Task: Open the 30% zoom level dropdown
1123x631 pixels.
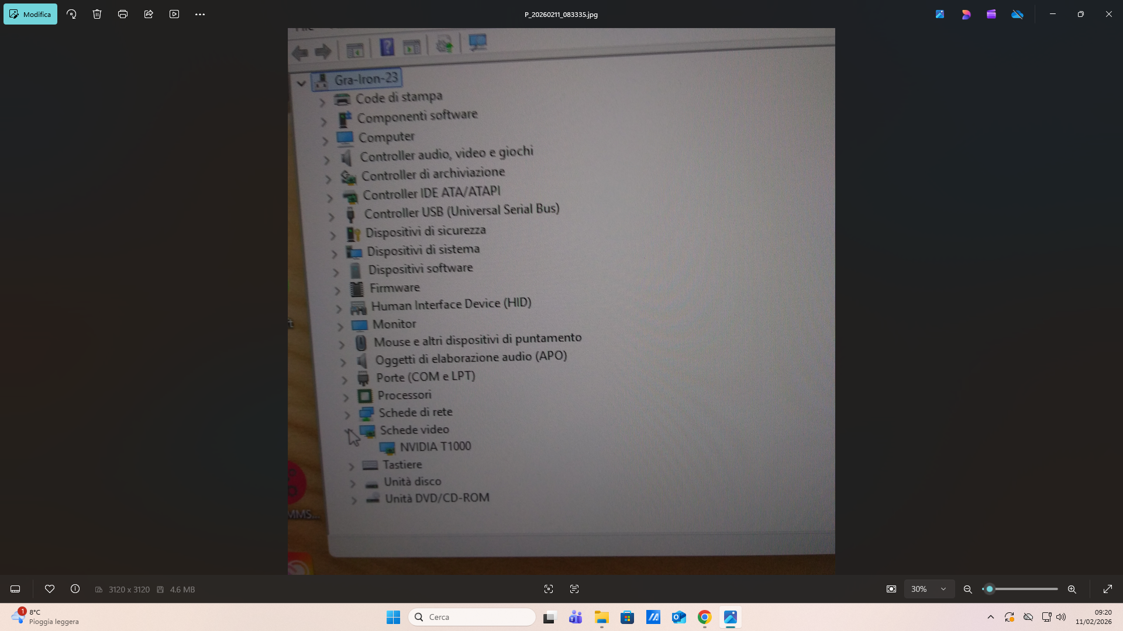Action: coord(929,589)
